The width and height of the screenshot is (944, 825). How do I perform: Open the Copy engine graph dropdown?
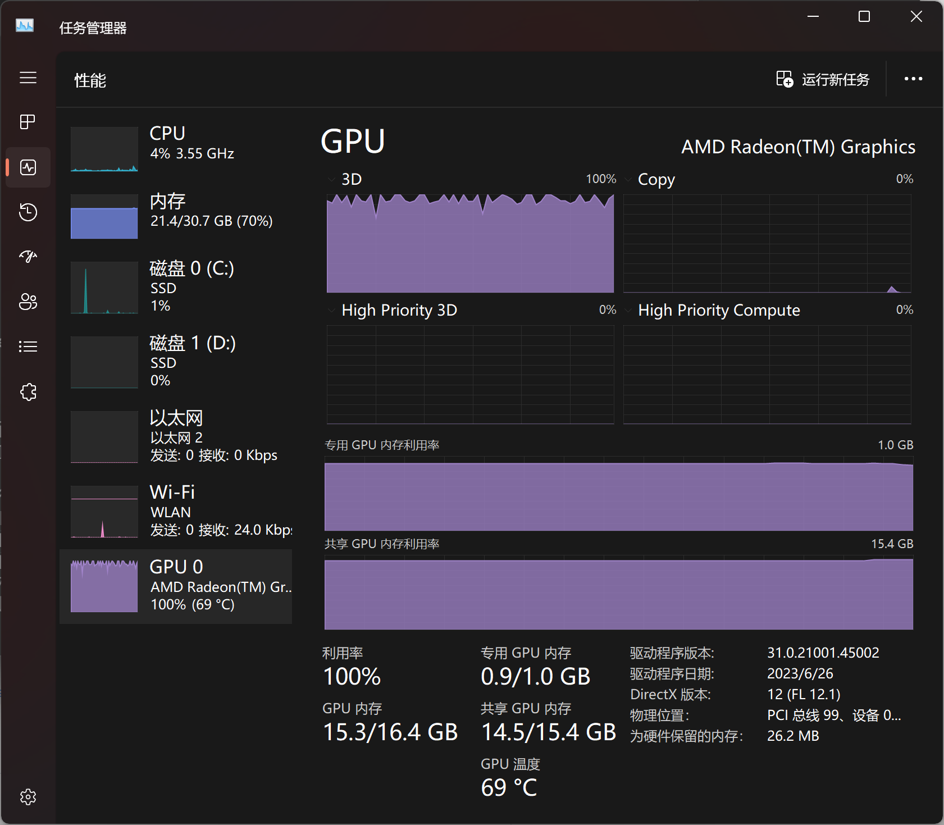pyautogui.click(x=628, y=180)
